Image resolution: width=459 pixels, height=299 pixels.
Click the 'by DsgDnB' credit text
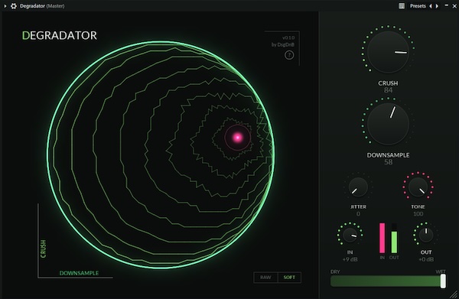282,45
